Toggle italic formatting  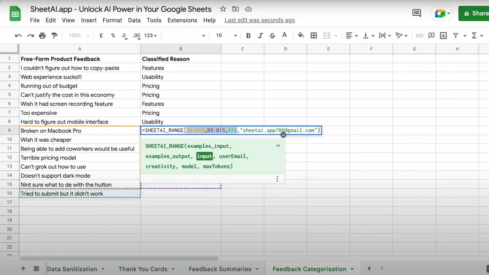pyautogui.click(x=260, y=36)
